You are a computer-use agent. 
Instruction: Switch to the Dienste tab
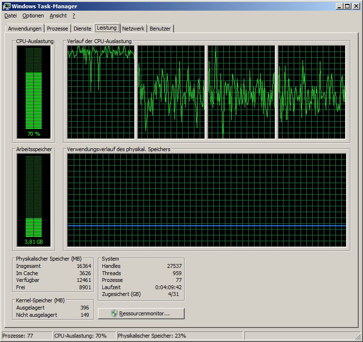click(82, 29)
